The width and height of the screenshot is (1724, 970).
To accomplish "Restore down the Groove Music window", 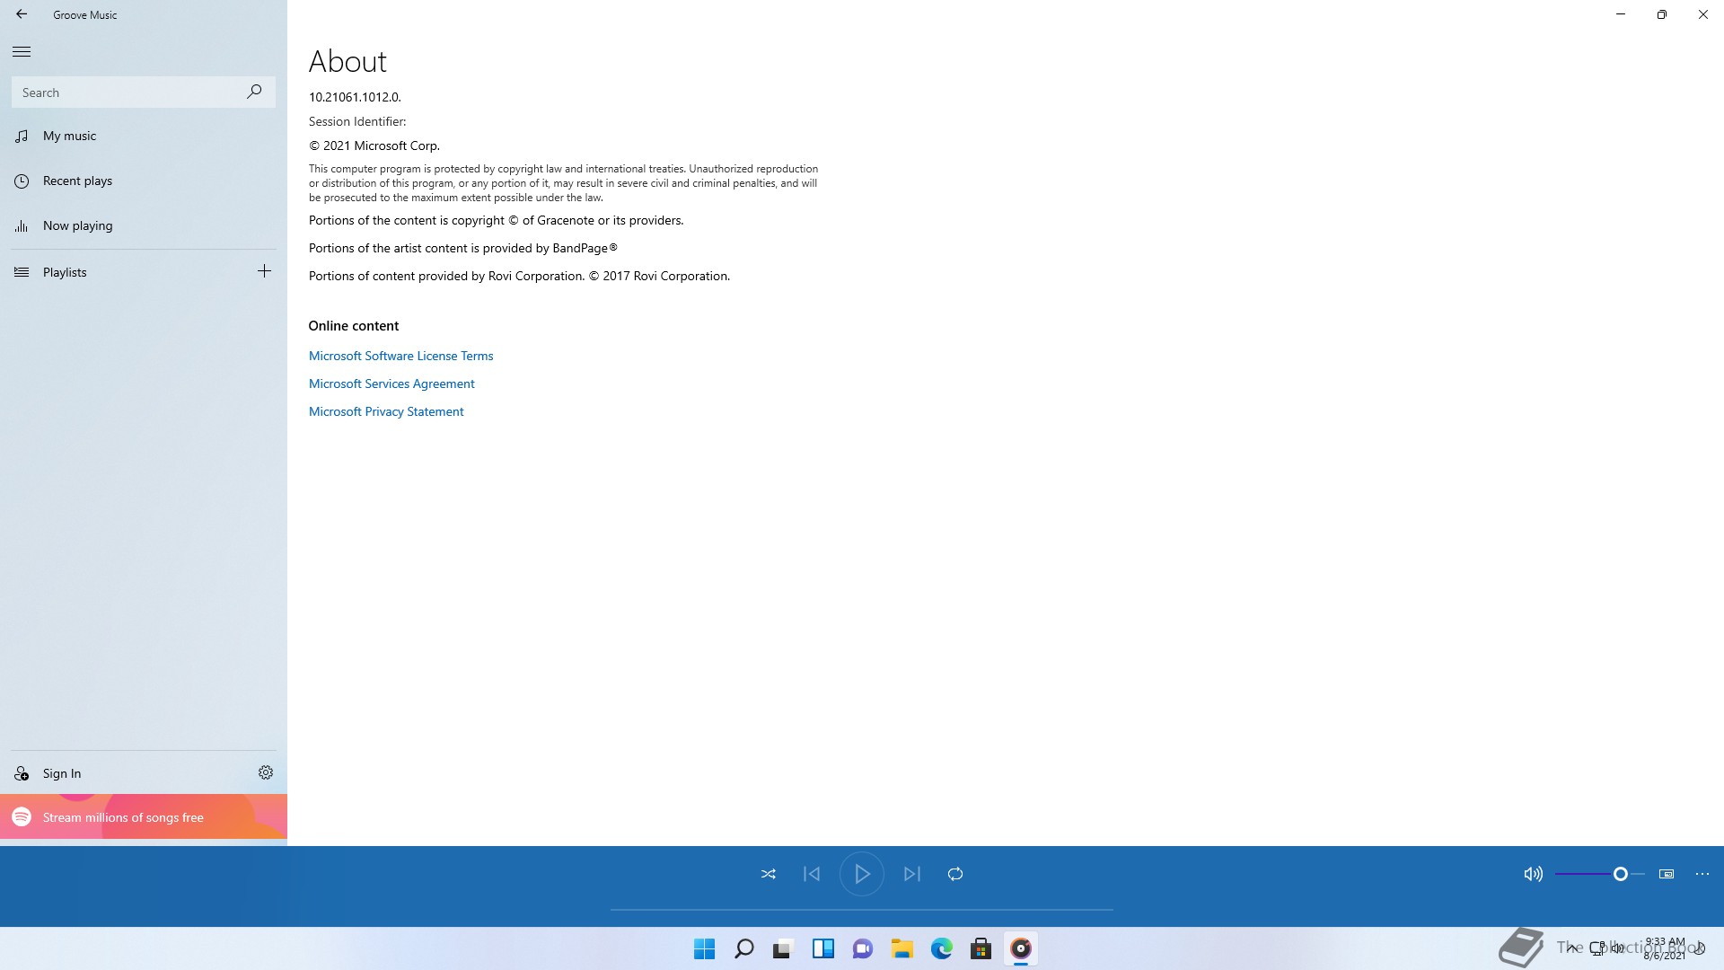I will pos(1662,14).
